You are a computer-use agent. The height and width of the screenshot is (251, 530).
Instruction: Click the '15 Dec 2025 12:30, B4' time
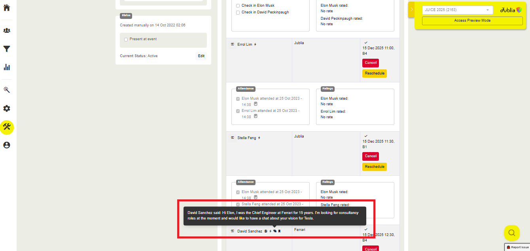pos(378,237)
